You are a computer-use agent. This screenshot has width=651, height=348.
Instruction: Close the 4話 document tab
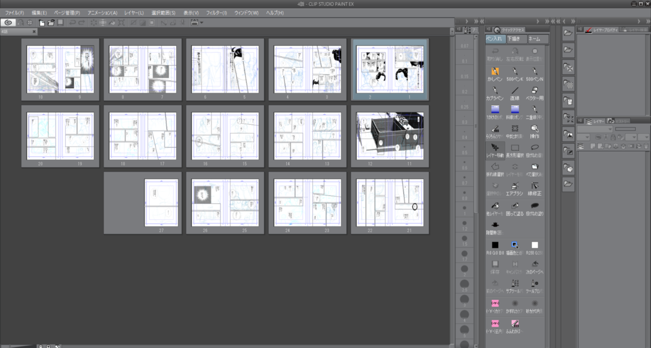(x=34, y=32)
